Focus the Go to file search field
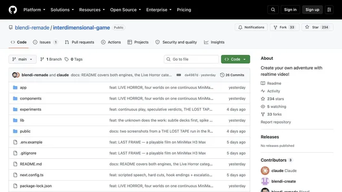Screen dimensions: 342x192 191,59
